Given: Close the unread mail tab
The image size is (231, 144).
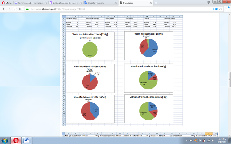Looking at the screenshot, I should click(x=45, y=3).
